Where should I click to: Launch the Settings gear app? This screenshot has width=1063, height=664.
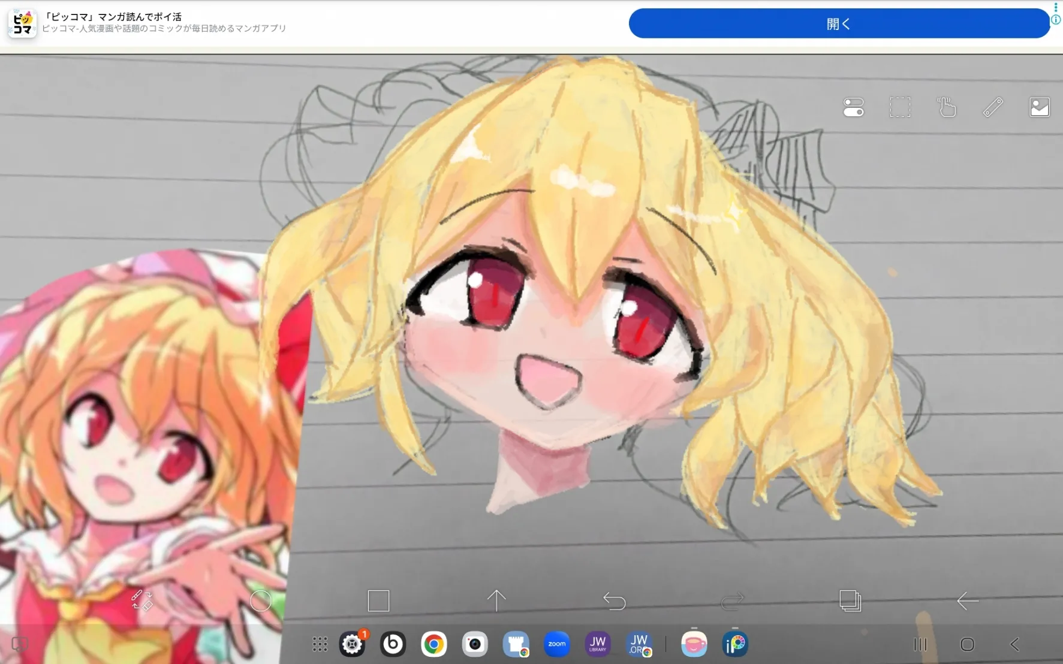[x=353, y=644]
